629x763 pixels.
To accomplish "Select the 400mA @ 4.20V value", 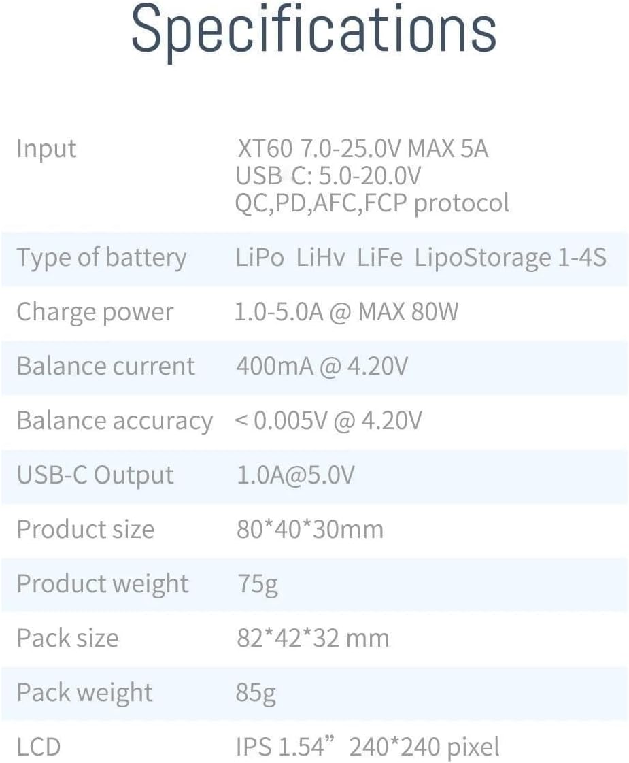I will (322, 366).
